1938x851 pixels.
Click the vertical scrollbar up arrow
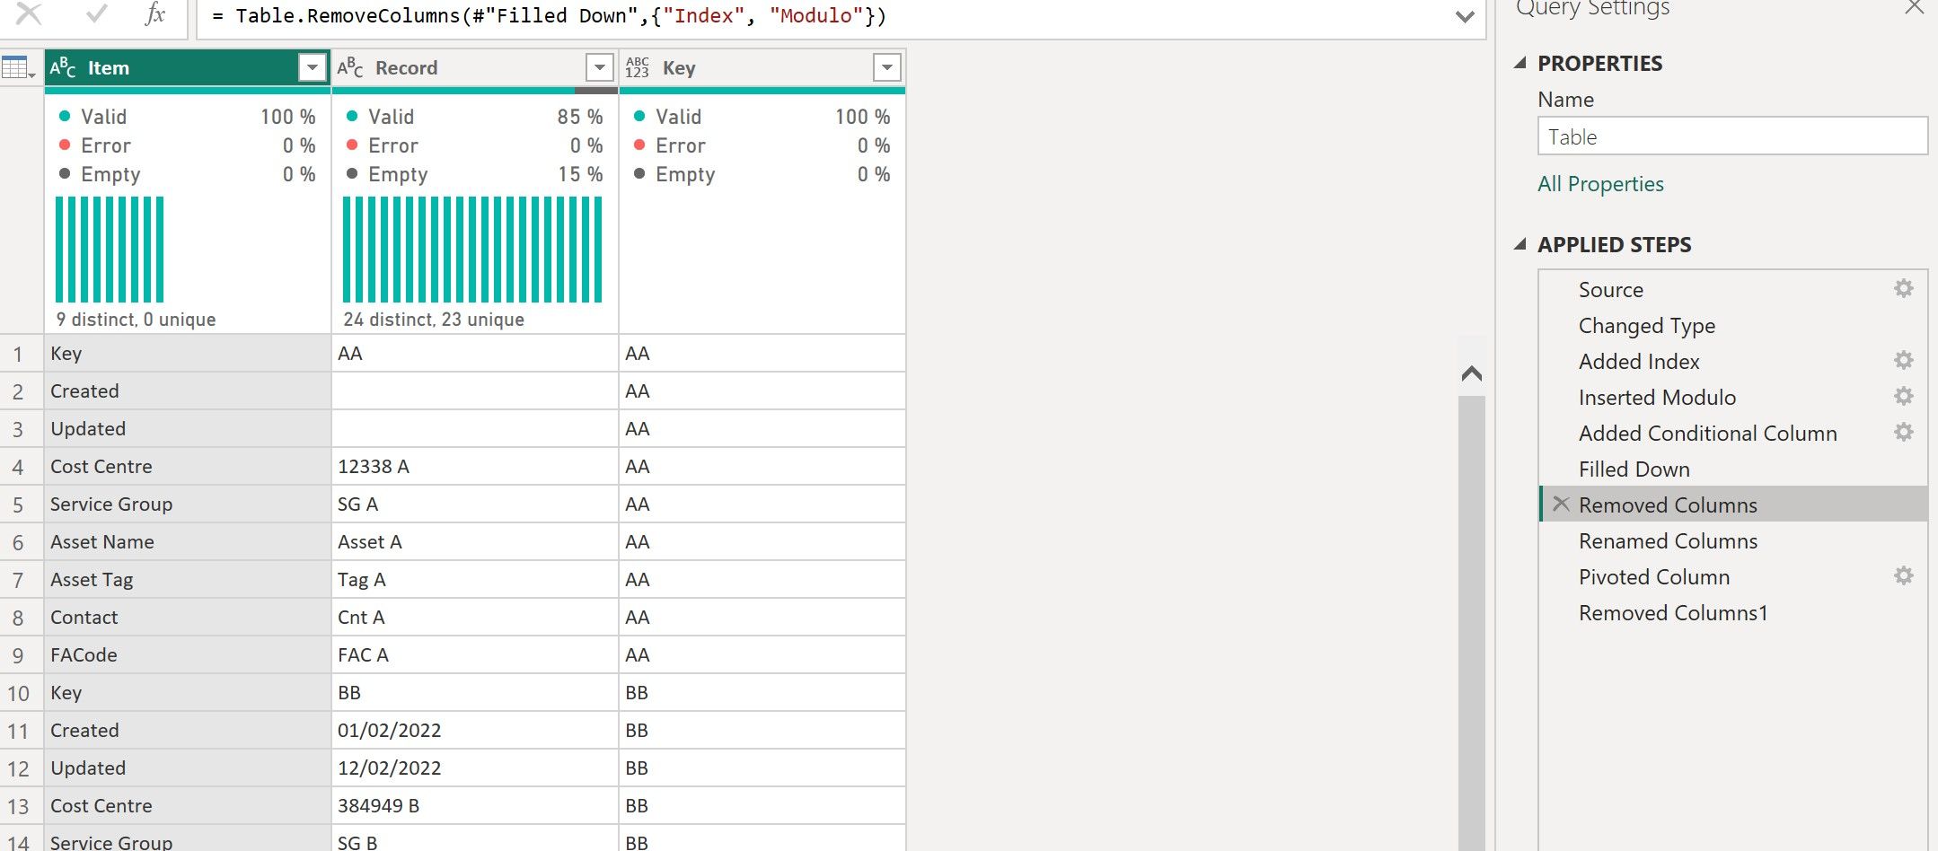point(1471,373)
